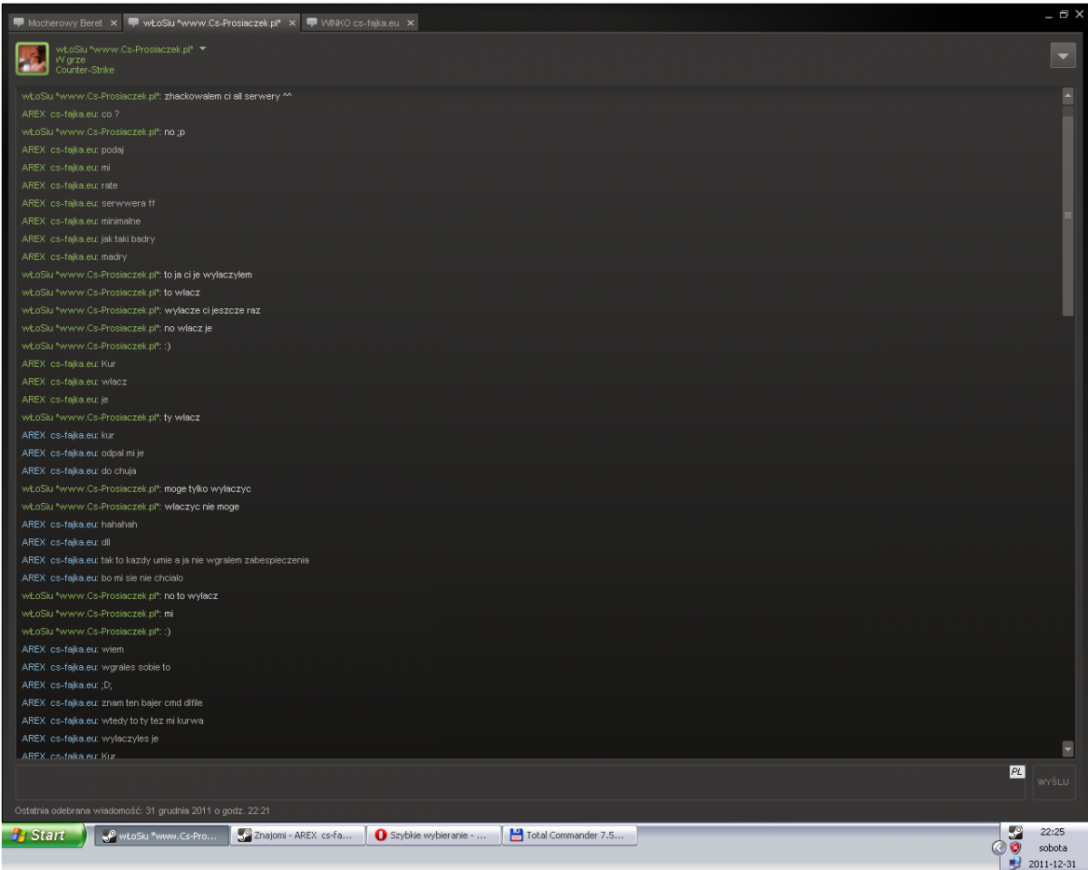This screenshot has width=1088, height=870.
Task: Click the message 'wlaczyc nie moge'
Action: 202,507
